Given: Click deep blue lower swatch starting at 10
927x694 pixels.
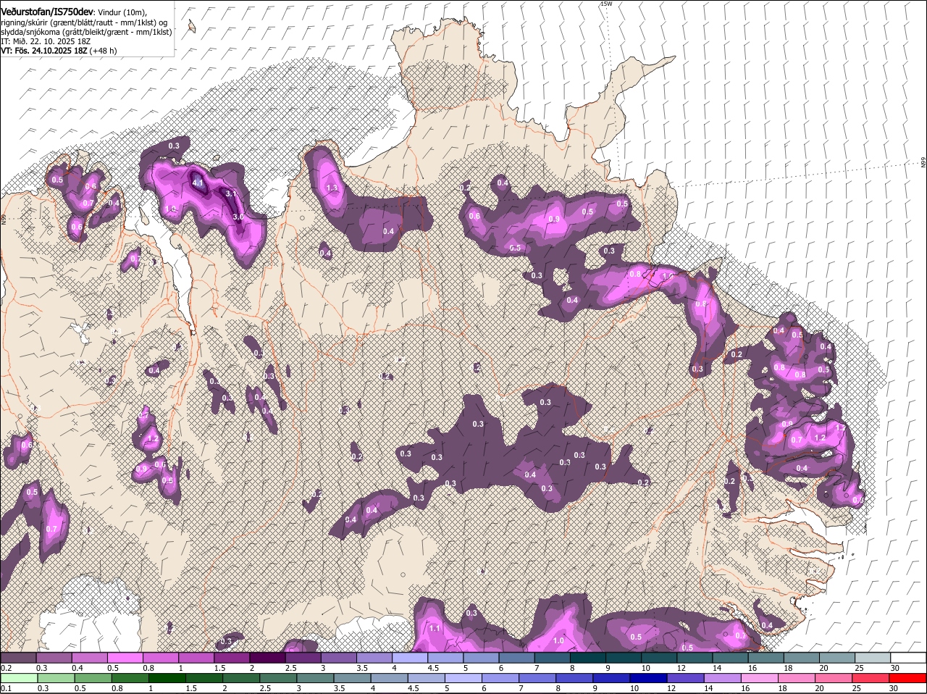Looking at the screenshot, I should click(649, 678).
